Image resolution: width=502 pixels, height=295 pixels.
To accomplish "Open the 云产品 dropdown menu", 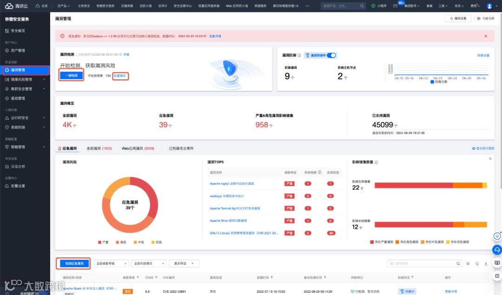I will pyautogui.click(x=63, y=6).
